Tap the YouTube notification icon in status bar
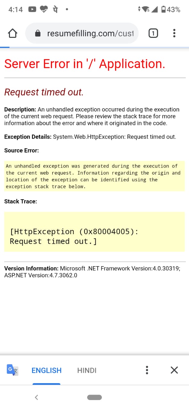The image size is (189, 410). [x=32, y=10]
